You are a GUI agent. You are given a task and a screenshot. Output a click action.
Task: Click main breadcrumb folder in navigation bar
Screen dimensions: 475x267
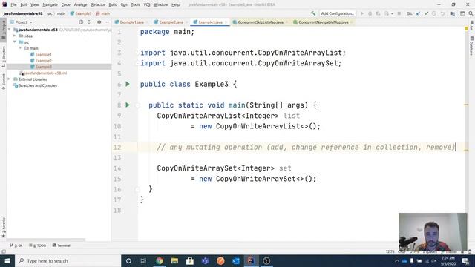tap(61, 13)
